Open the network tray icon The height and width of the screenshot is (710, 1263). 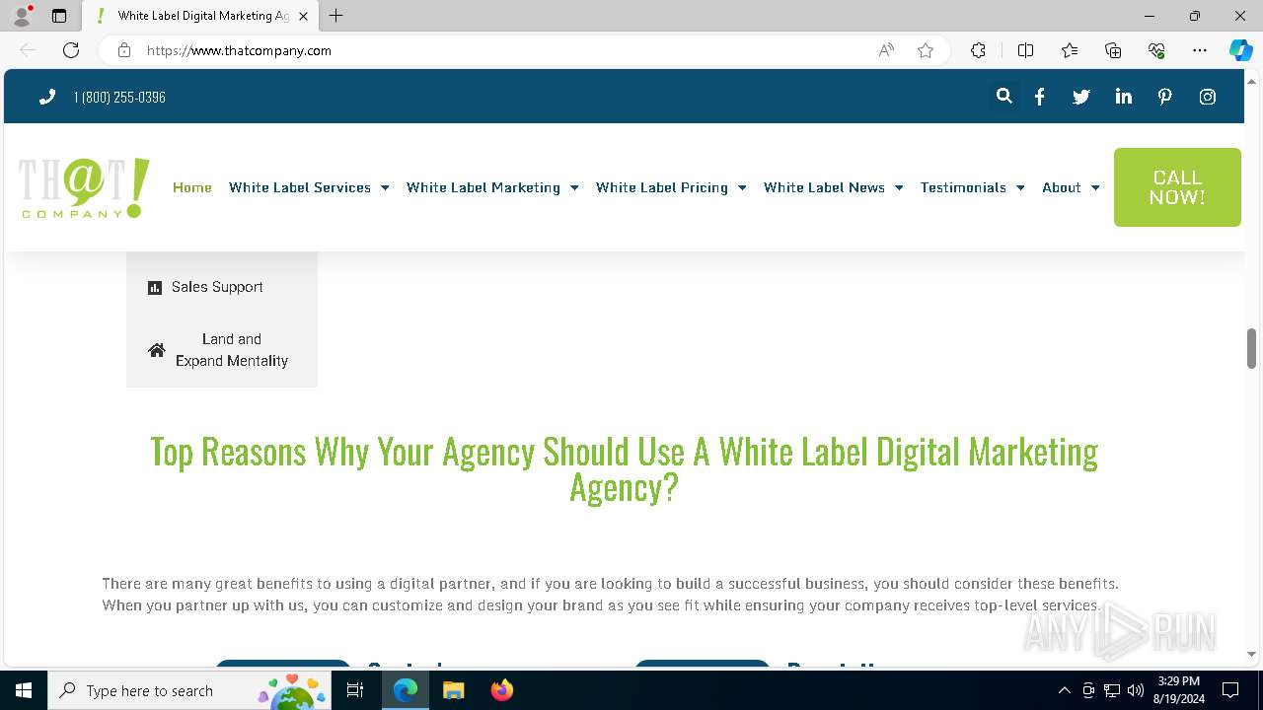click(x=1112, y=690)
